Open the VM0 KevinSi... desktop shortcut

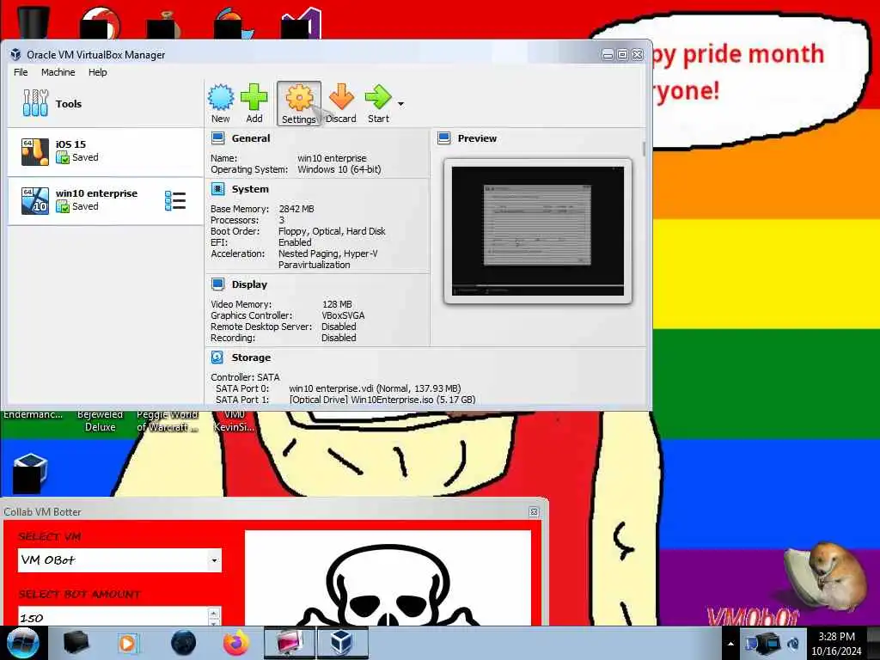[x=234, y=420]
